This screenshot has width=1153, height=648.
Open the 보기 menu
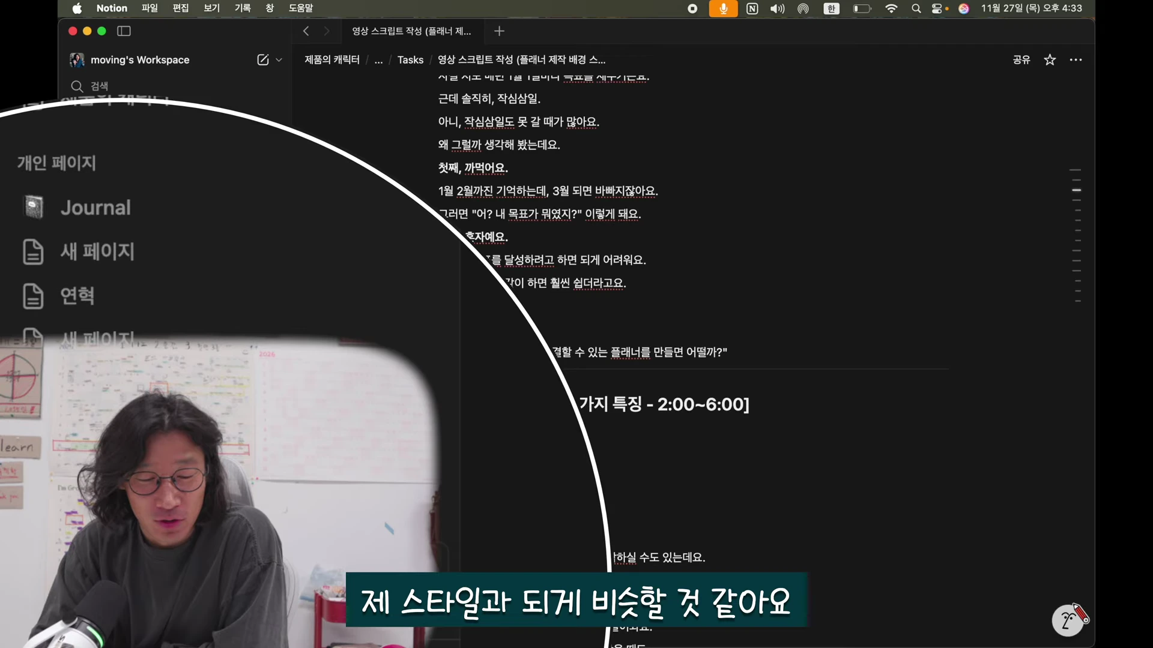click(x=212, y=8)
